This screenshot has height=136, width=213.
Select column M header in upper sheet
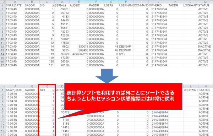click(x=206, y=2)
